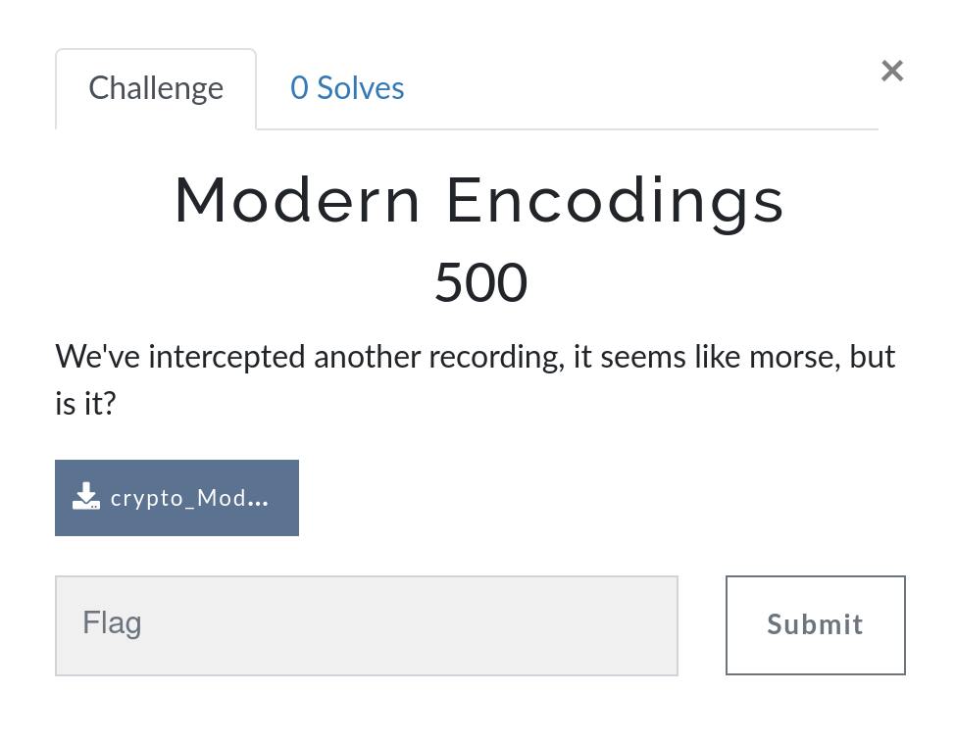955x743 pixels.
Task: Click the word 'Modern' in the title
Action: pyautogui.click(x=297, y=201)
